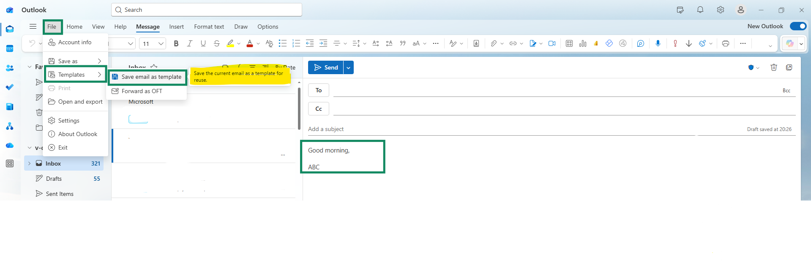The image size is (811, 273).
Task: Click the To recipients button
Action: coord(319,90)
